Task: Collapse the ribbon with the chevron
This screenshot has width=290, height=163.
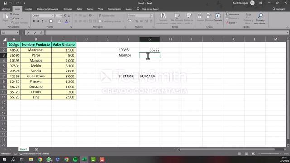Action: pyautogui.click(x=287, y=27)
